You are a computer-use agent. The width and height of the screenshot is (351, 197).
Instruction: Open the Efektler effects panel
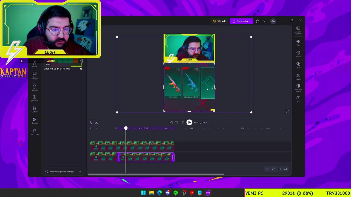point(298,77)
